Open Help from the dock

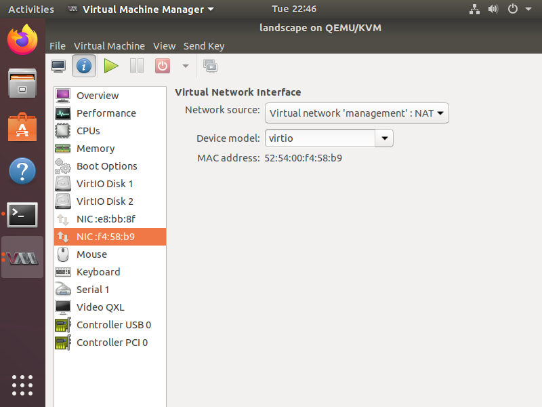pyautogui.click(x=22, y=171)
